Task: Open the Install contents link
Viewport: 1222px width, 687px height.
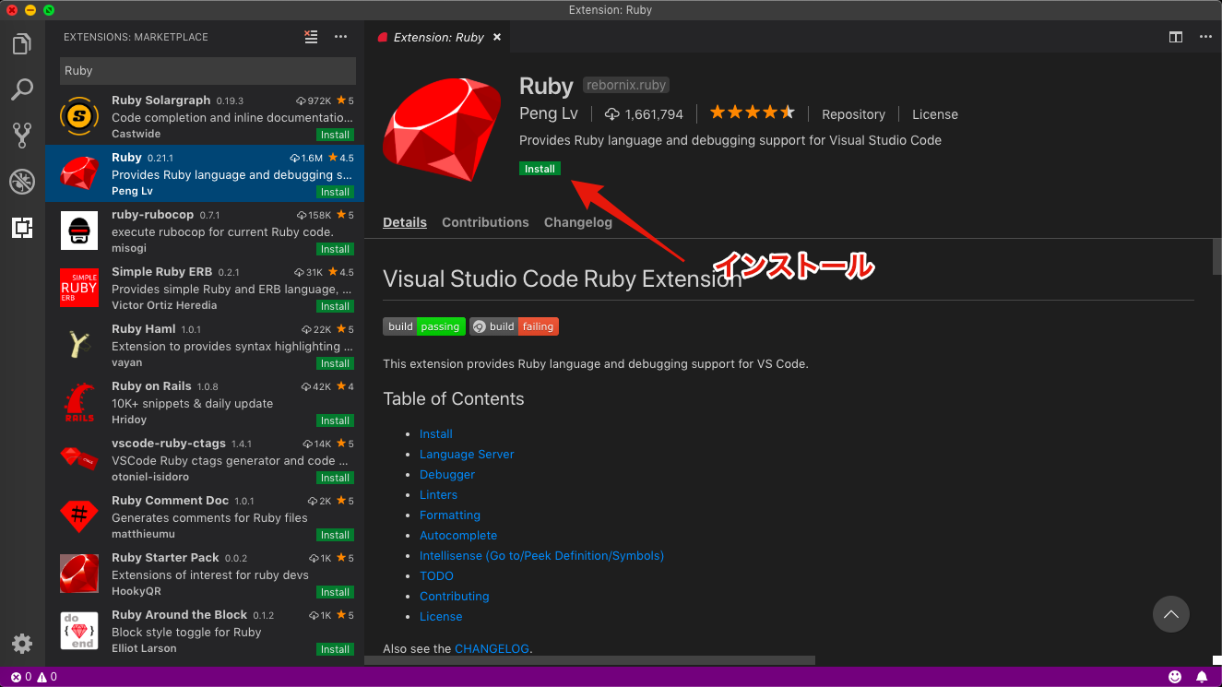Action: (x=436, y=433)
